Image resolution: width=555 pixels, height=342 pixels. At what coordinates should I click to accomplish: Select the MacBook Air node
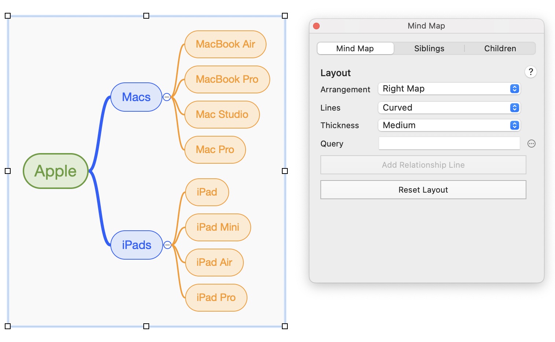click(225, 44)
